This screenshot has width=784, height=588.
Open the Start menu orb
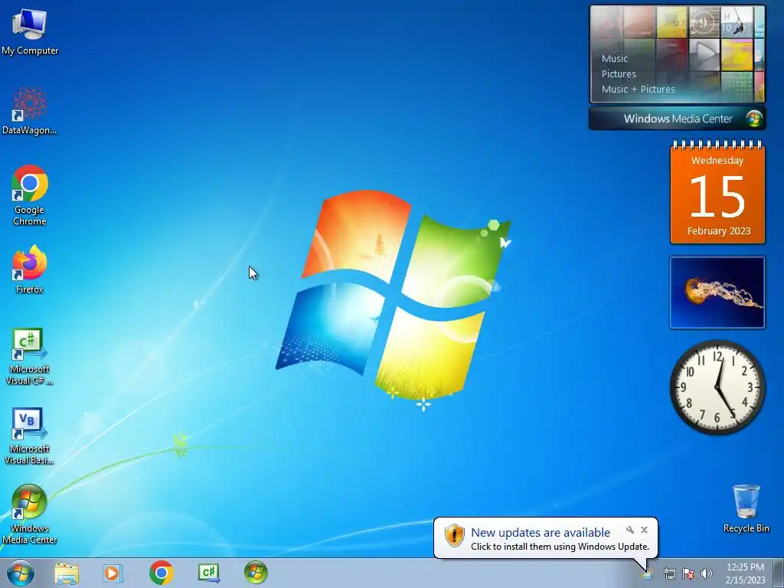click(x=21, y=573)
